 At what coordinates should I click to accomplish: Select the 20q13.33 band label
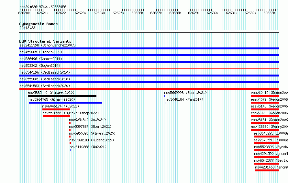28,28
